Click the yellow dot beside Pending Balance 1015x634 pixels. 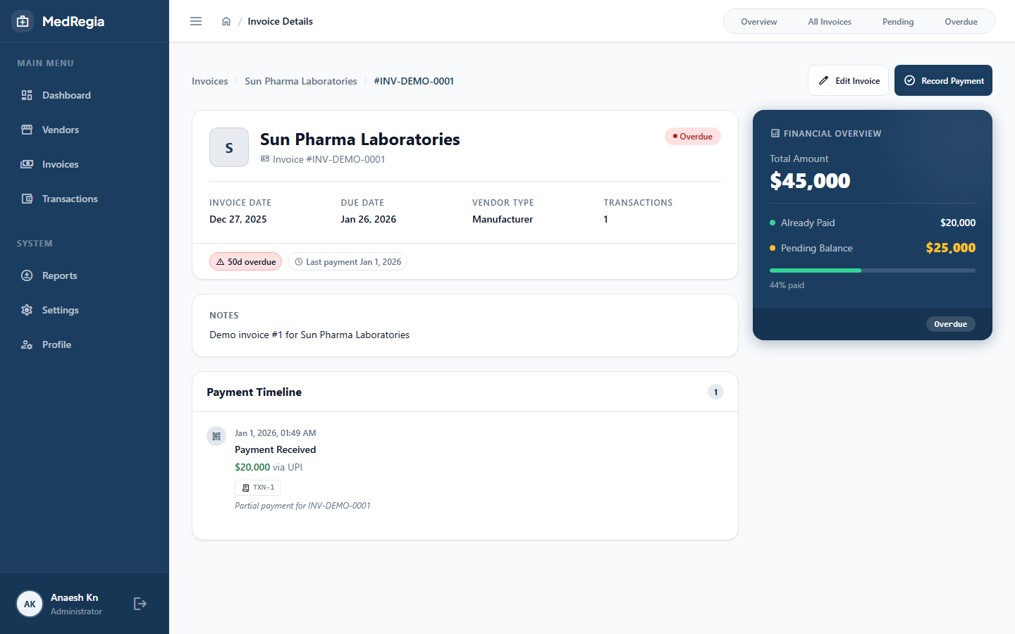[x=773, y=248]
